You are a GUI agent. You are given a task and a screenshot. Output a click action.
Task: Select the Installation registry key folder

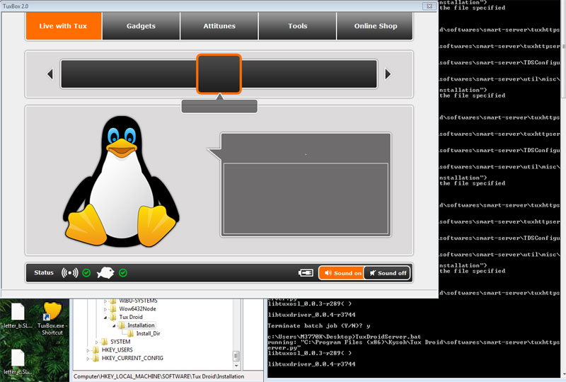[x=141, y=325]
